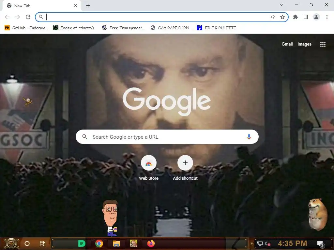Click the Chrome taskbar icon
Viewport: 334px width, 250px height.
point(99,243)
